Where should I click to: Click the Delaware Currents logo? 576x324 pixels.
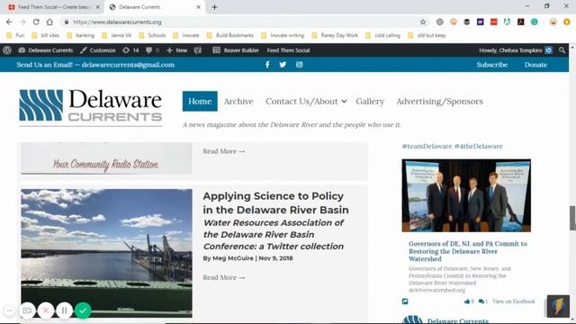[91, 107]
